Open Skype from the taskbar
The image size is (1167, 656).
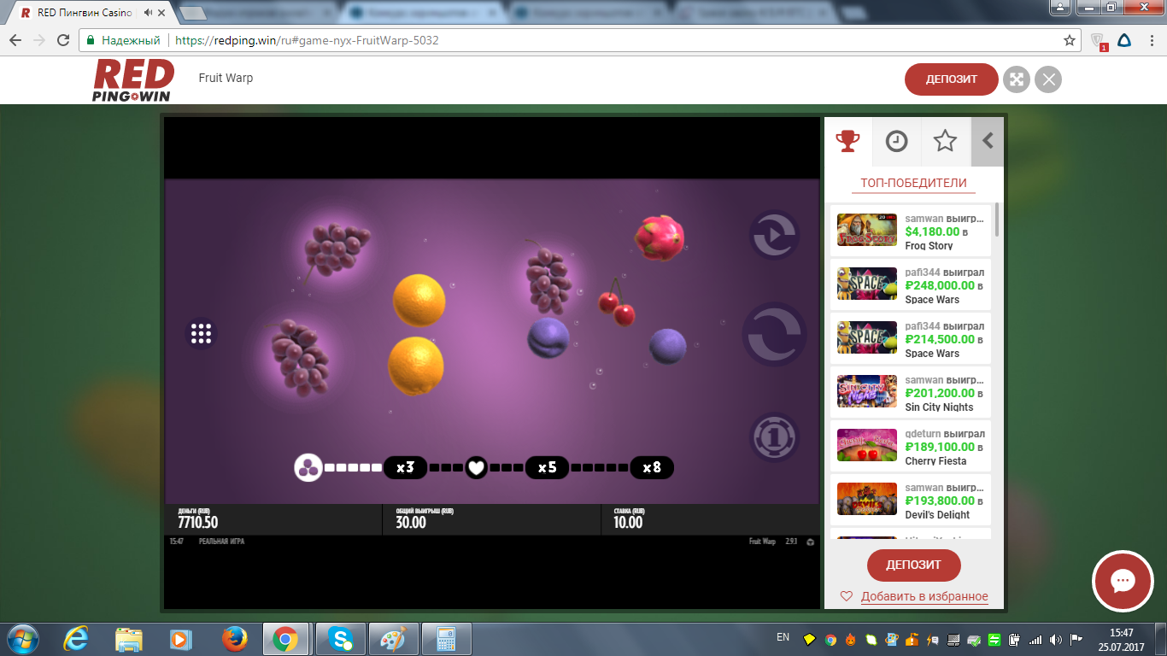click(342, 639)
